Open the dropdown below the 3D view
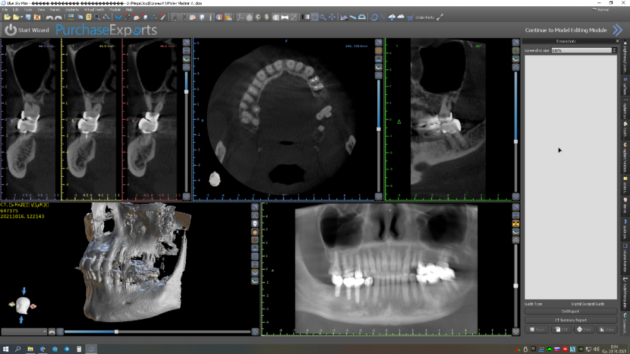 point(24,331)
